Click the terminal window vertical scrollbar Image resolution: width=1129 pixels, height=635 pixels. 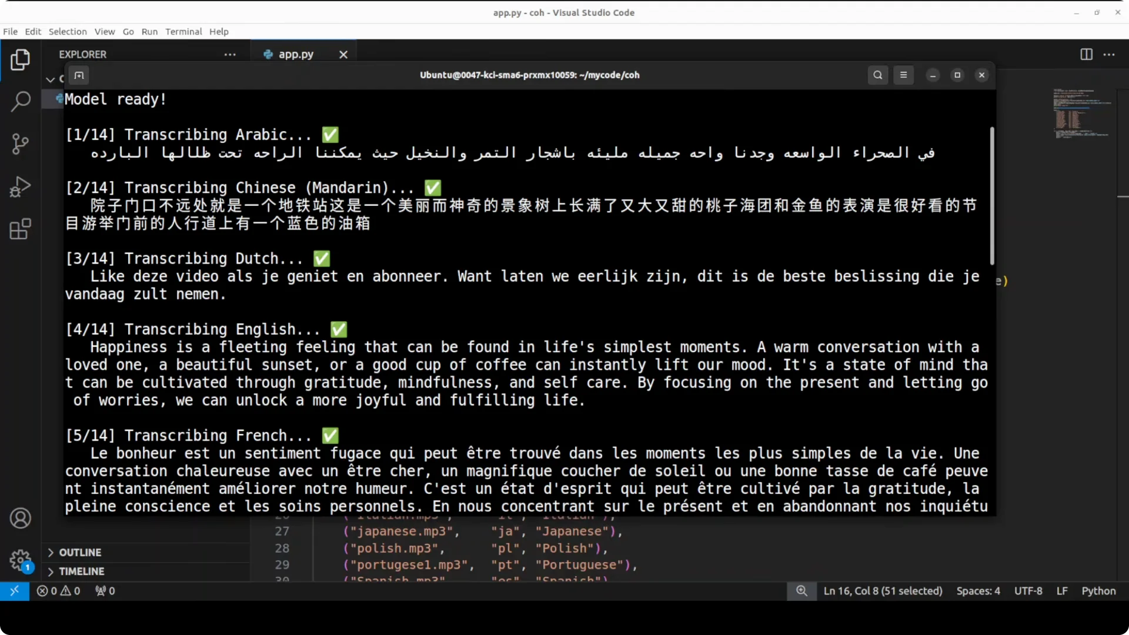[x=992, y=196]
